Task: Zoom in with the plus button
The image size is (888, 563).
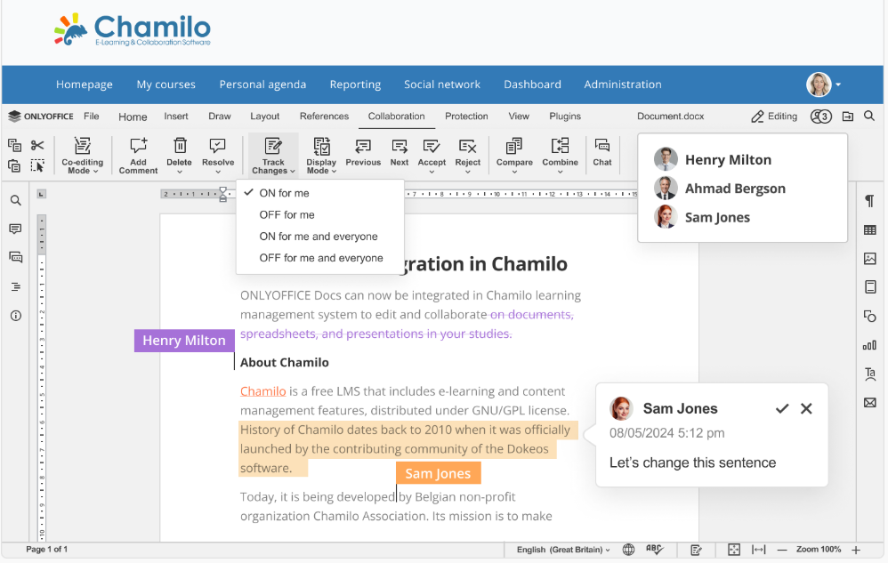Action: [x=856, y=550]
